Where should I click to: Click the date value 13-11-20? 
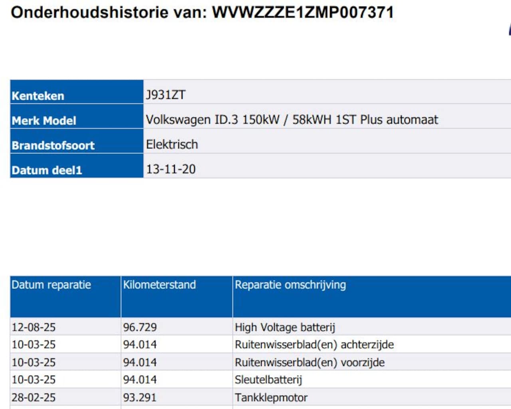171,169
